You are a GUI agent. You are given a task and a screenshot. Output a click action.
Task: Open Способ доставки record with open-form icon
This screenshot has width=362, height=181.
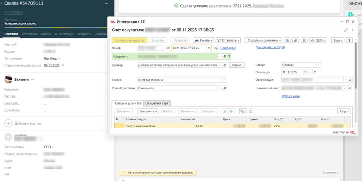point(224,88)
